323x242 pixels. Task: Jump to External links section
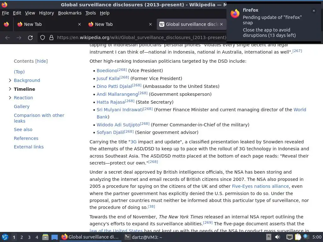pyautogui.click(x=29, y=147)
